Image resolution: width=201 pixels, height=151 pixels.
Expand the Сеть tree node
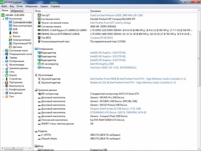[3, 72]
